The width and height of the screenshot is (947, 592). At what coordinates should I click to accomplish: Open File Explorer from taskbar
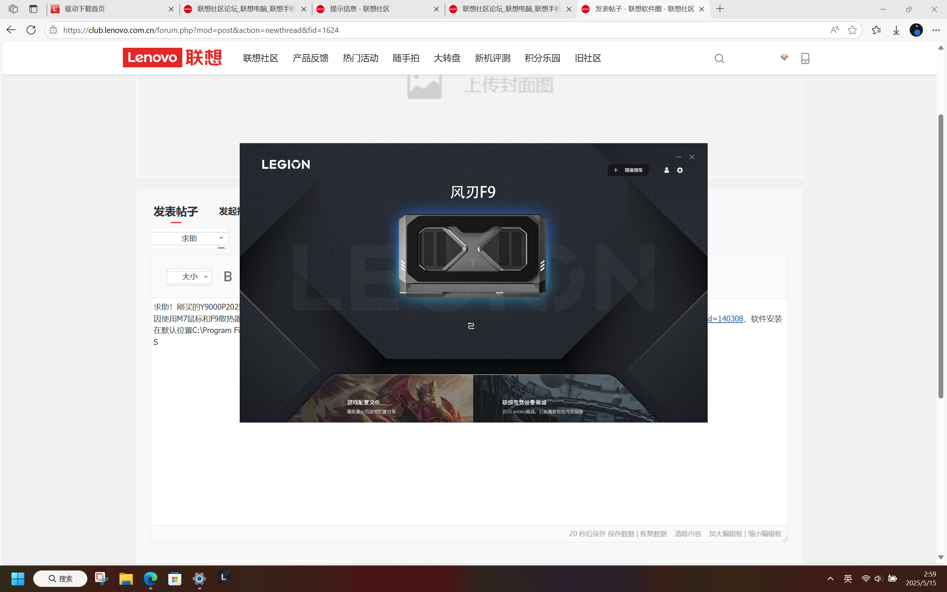[x=126, y=578]
